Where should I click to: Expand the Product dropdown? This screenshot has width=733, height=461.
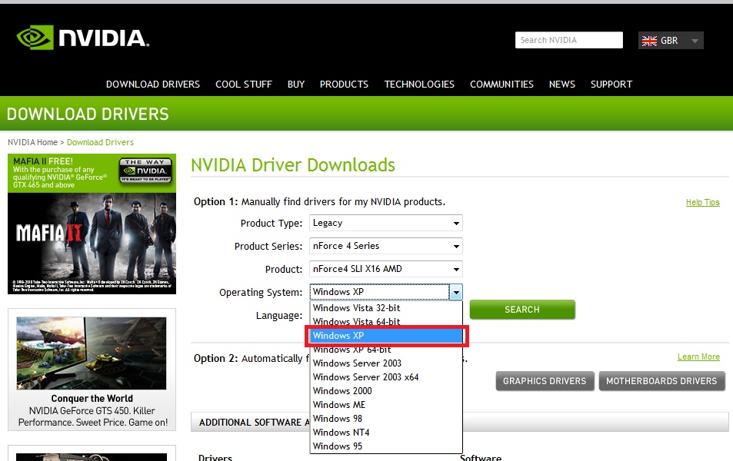385,269
